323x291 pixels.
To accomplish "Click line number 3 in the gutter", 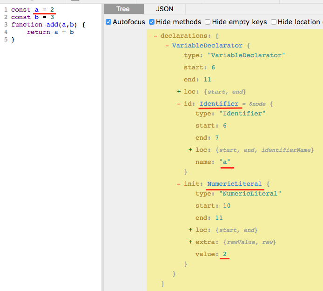I will pyautogui.click(x=6, y=25).
